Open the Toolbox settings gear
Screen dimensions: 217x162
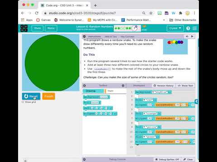[x=123, y=85]
